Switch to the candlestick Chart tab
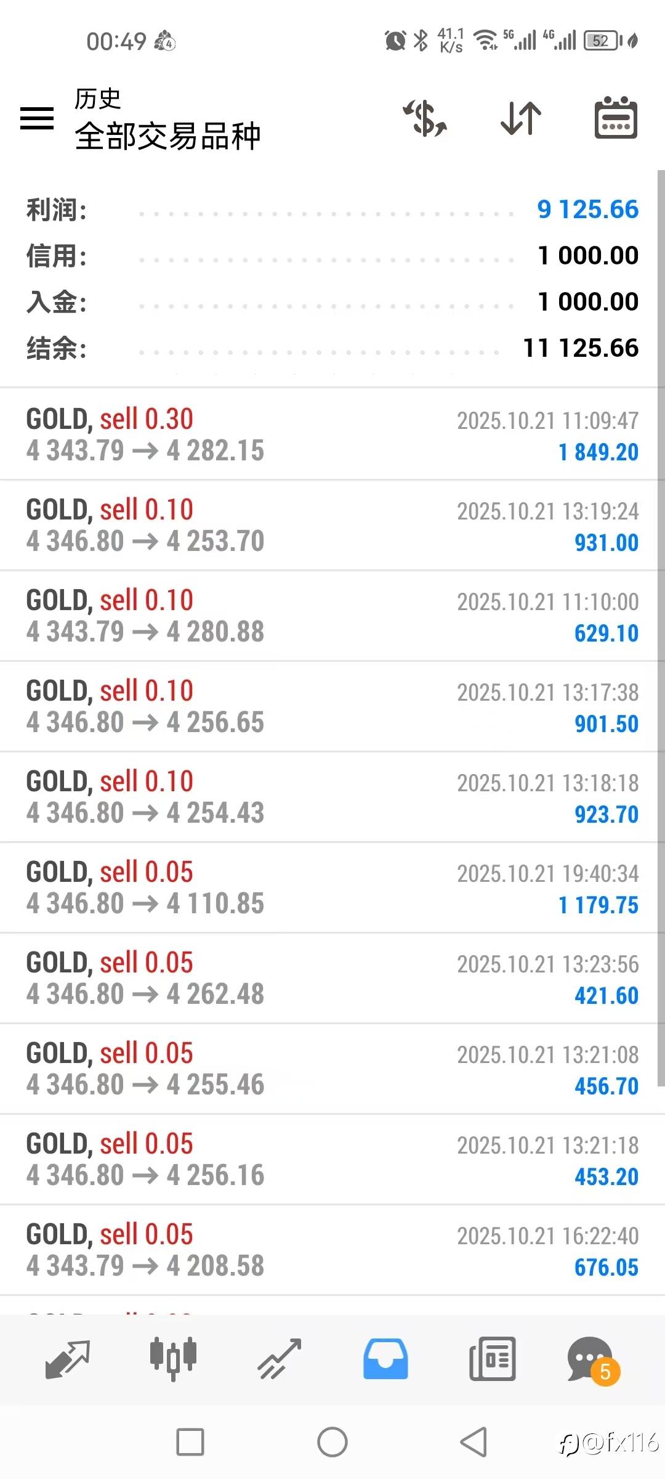Screen dimensions: 665x1479 [x=173, y=1359]
